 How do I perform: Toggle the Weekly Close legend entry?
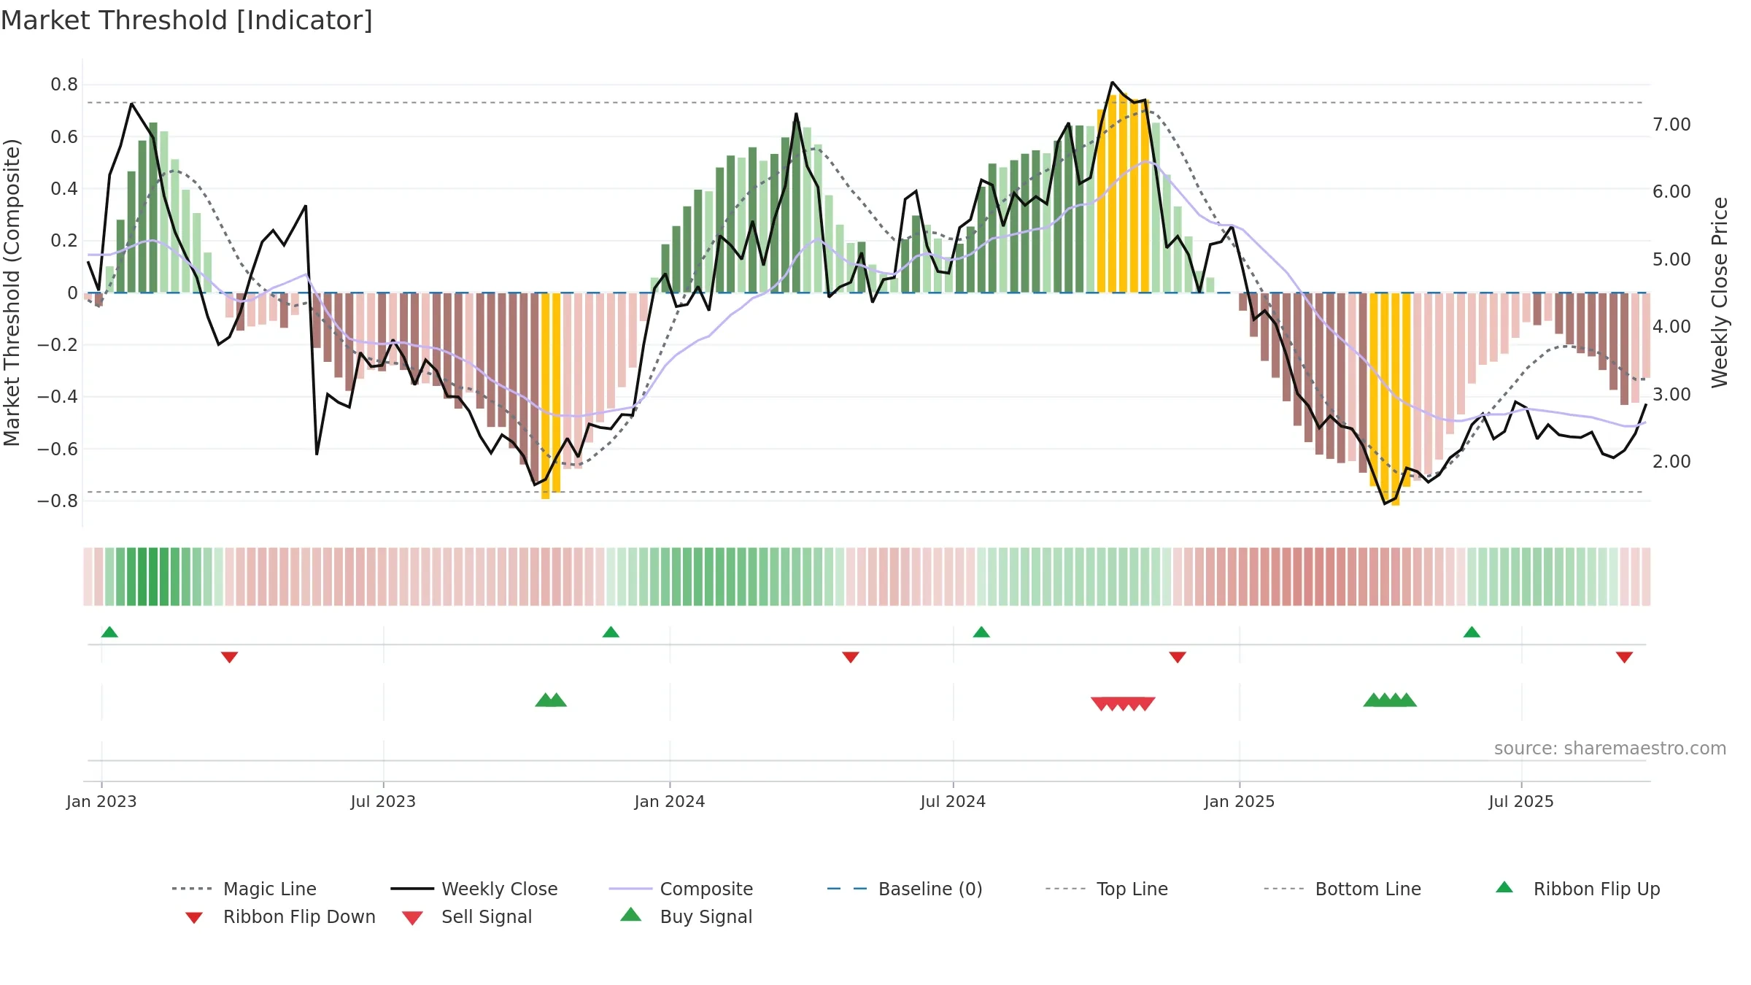(474, 889)
